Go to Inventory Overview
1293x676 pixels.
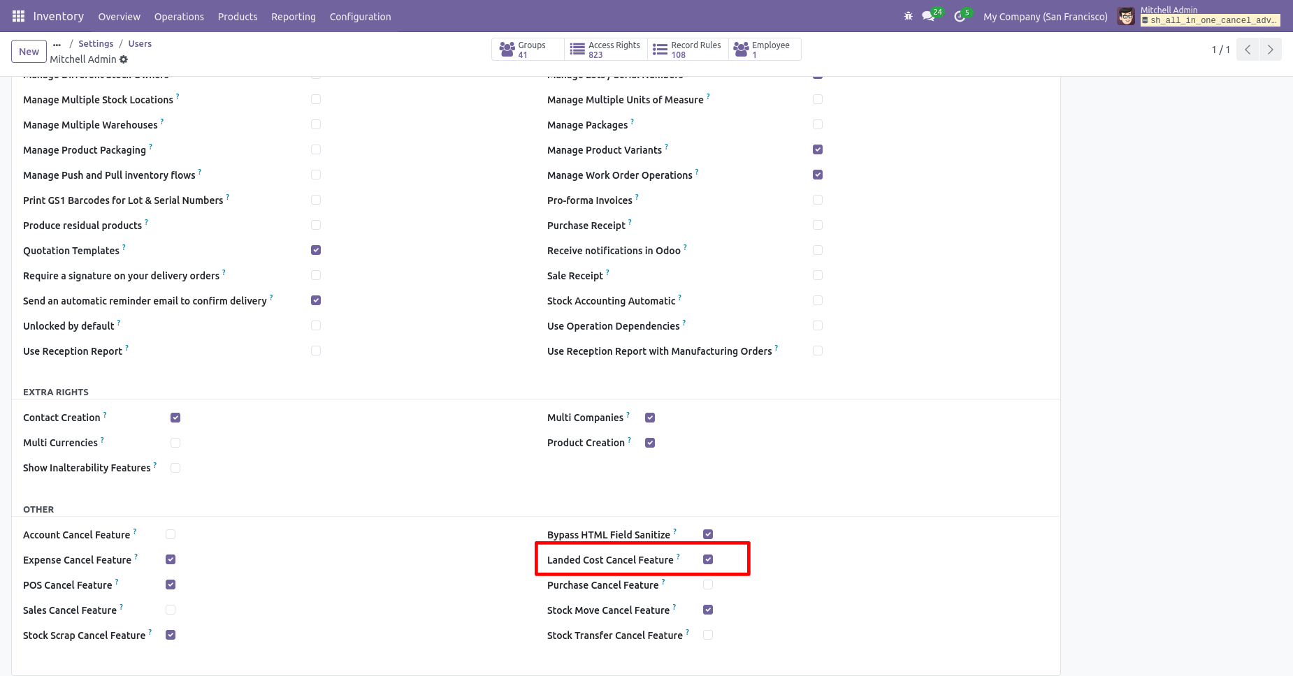pos(120,17)
